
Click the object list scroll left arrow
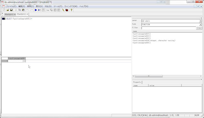click(133, 76)
